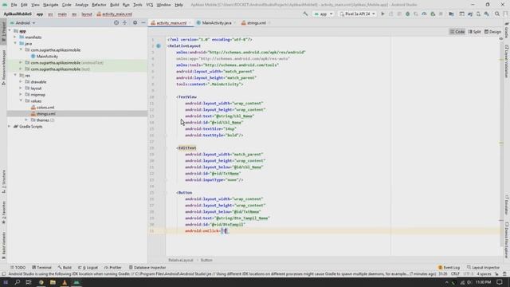This screenshot has width=510, height=287.
Task: Click the Debug app bug icon
Action: tap(407, 14)
